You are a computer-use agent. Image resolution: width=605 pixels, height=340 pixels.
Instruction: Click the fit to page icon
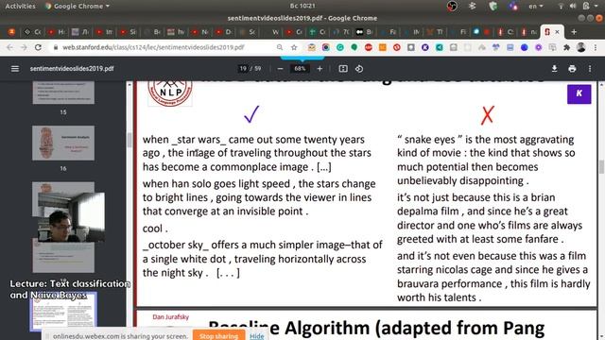343,69
